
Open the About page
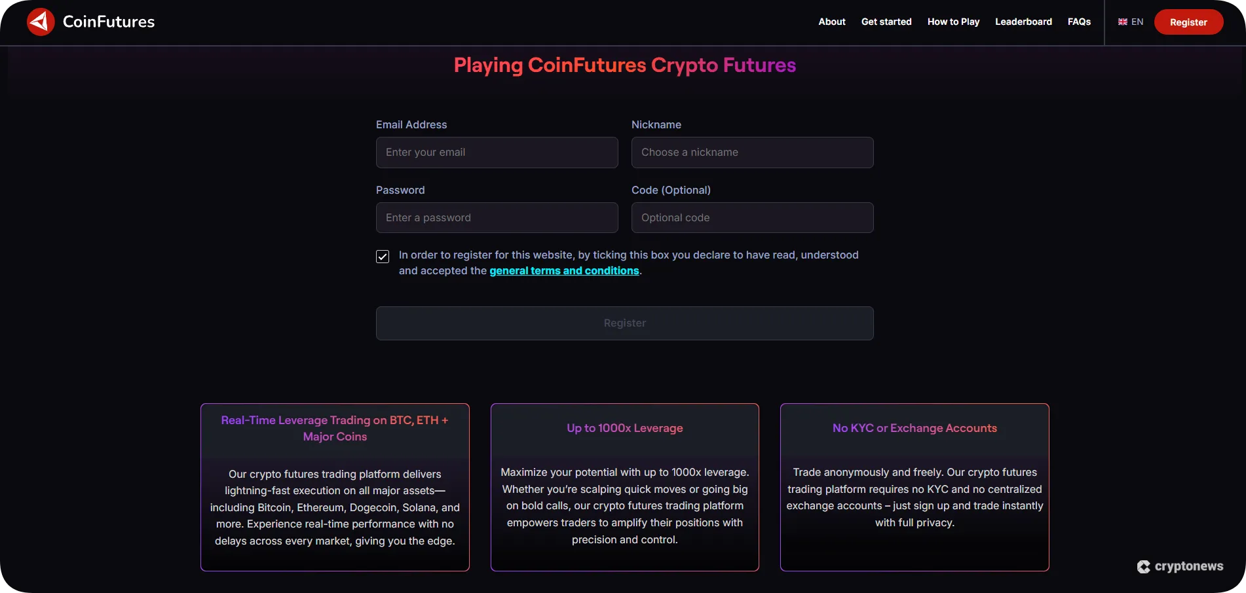pyautogui.click(x=831, y=22)
